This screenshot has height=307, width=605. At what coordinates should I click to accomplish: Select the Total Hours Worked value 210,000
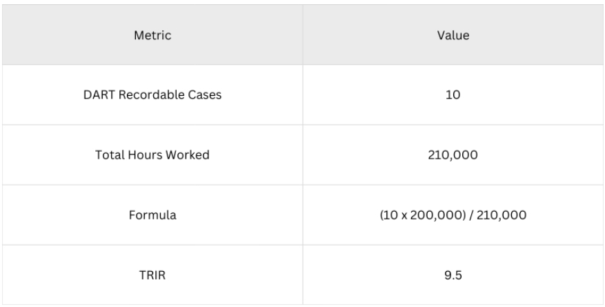(x=454, y=155)
